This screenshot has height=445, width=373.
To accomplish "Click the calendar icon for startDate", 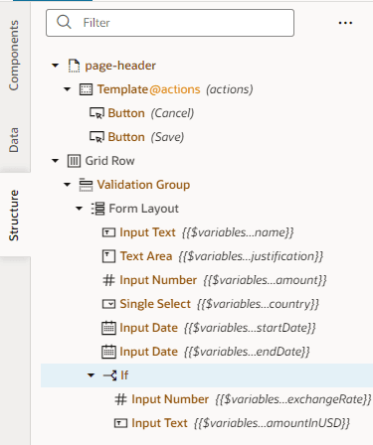I will (x=108, y=328).
